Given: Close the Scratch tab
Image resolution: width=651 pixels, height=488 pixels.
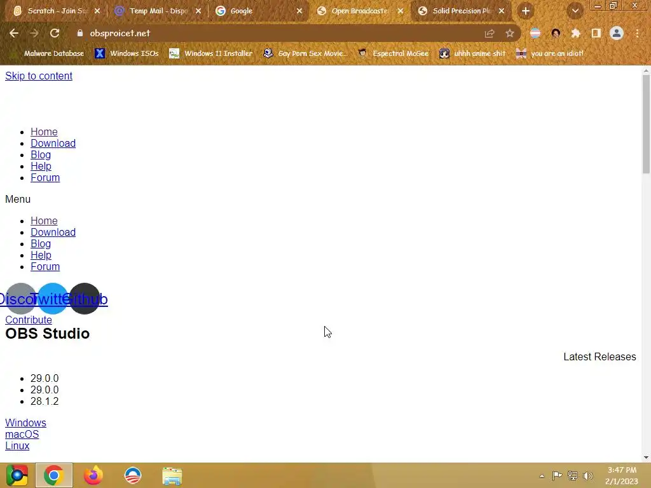Looking at the screenshot, I should point(97,11).
